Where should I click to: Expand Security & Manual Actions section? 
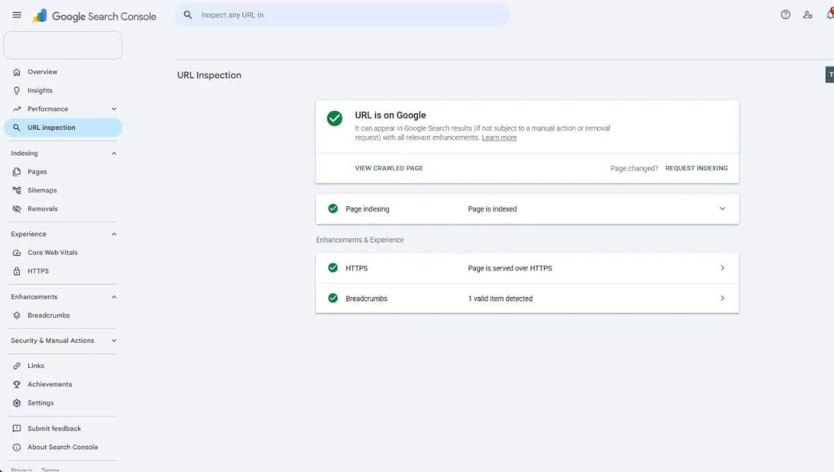pos(114,341)
